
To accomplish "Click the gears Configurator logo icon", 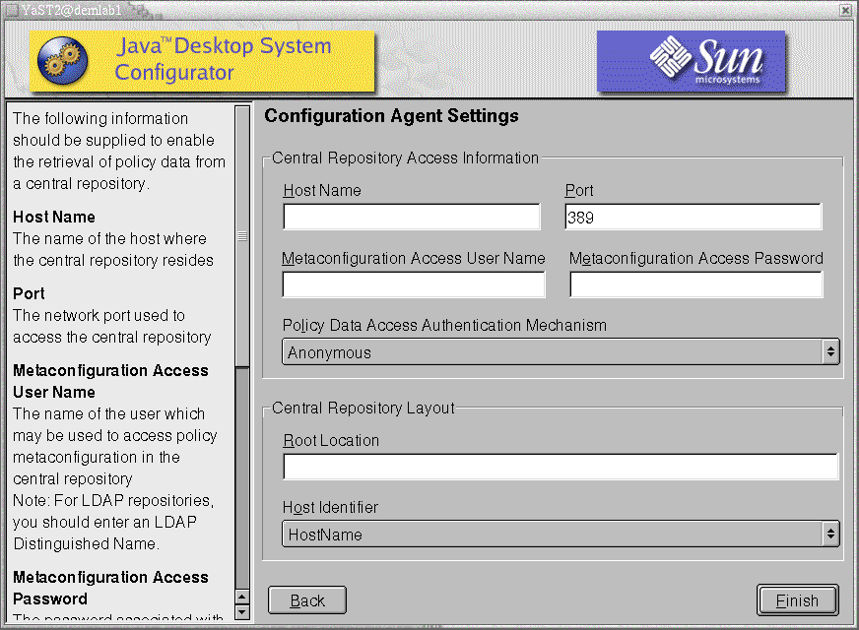I will coord(63,61).
